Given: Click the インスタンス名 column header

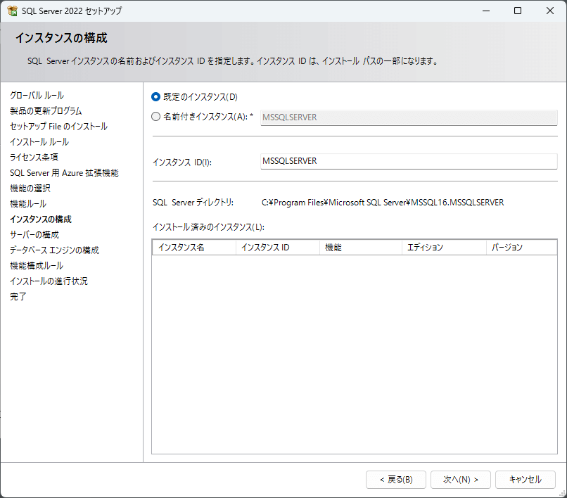Looking at the screenshot, I should pyautogui.click(x=194, y=248).
